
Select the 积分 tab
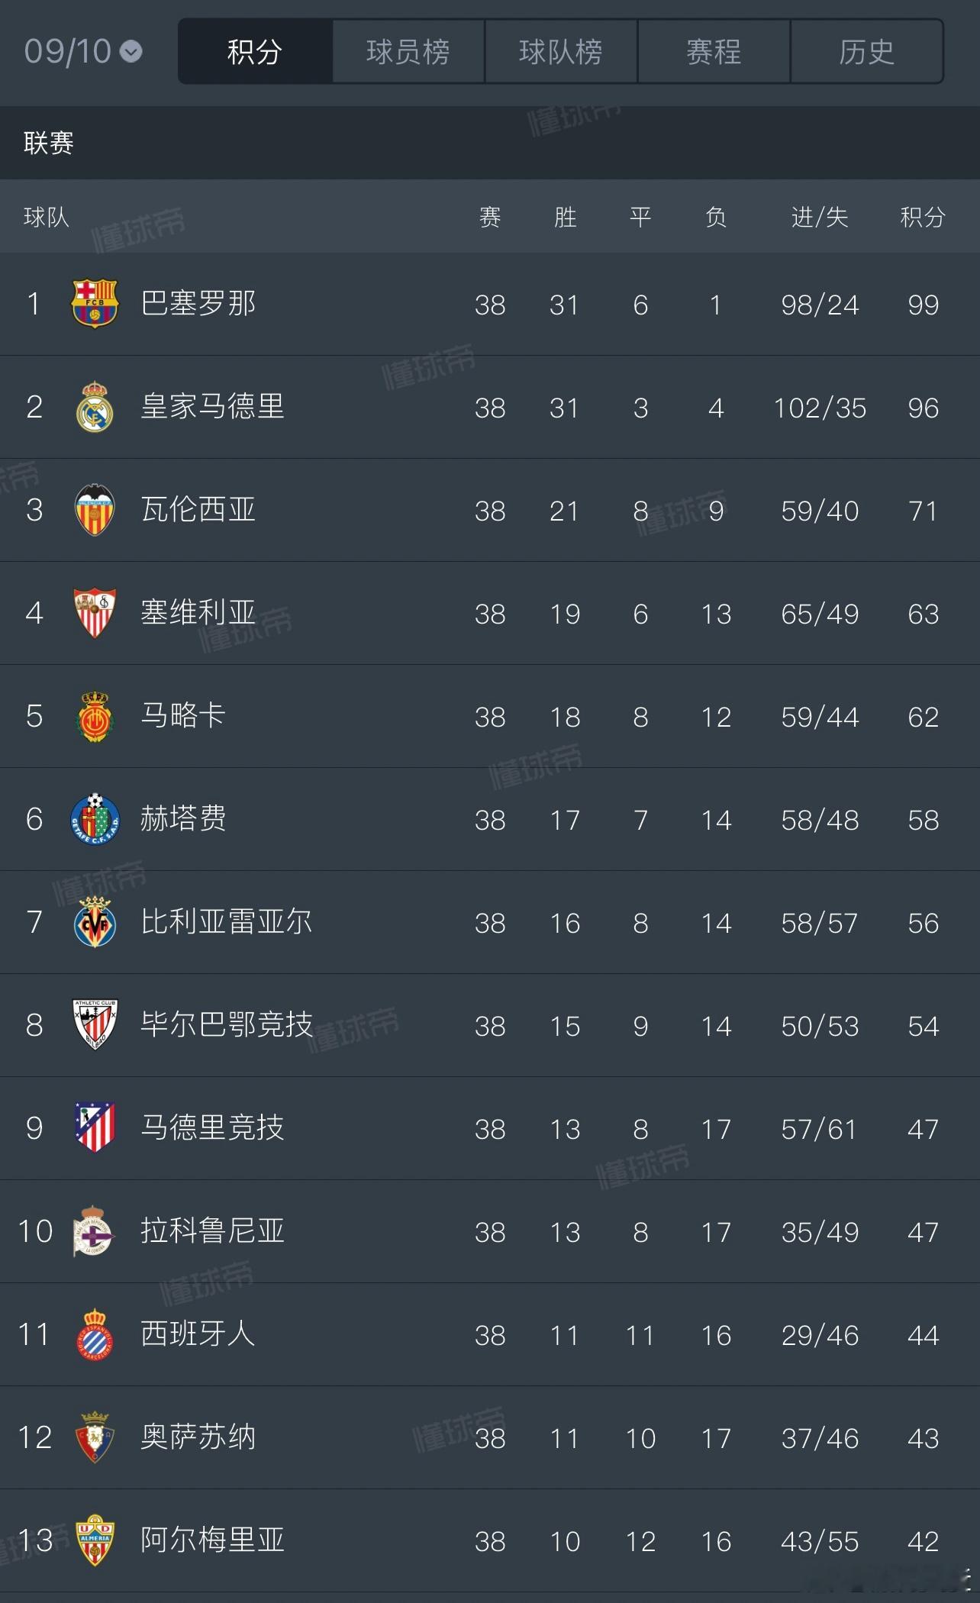coord(255,52)
